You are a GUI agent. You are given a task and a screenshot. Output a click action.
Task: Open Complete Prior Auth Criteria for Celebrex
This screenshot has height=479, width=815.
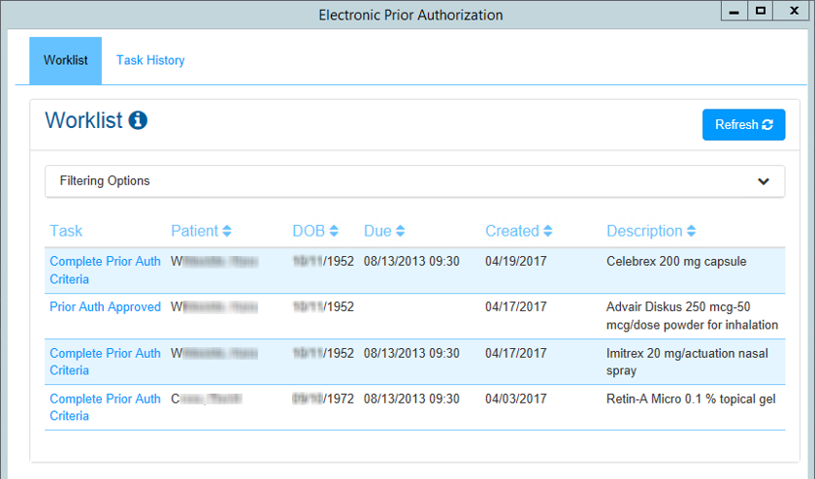pyautogui.click(x=105, y=271)
